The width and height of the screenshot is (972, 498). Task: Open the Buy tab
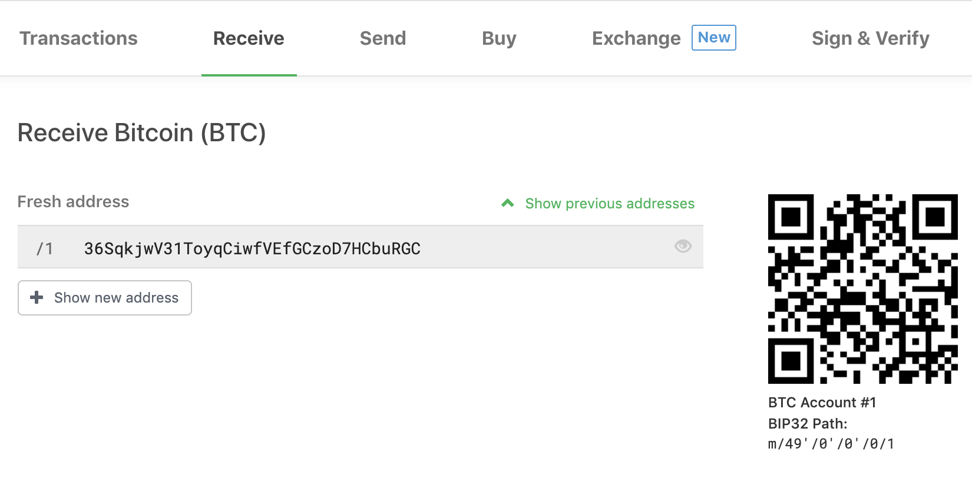pos(499,38)
